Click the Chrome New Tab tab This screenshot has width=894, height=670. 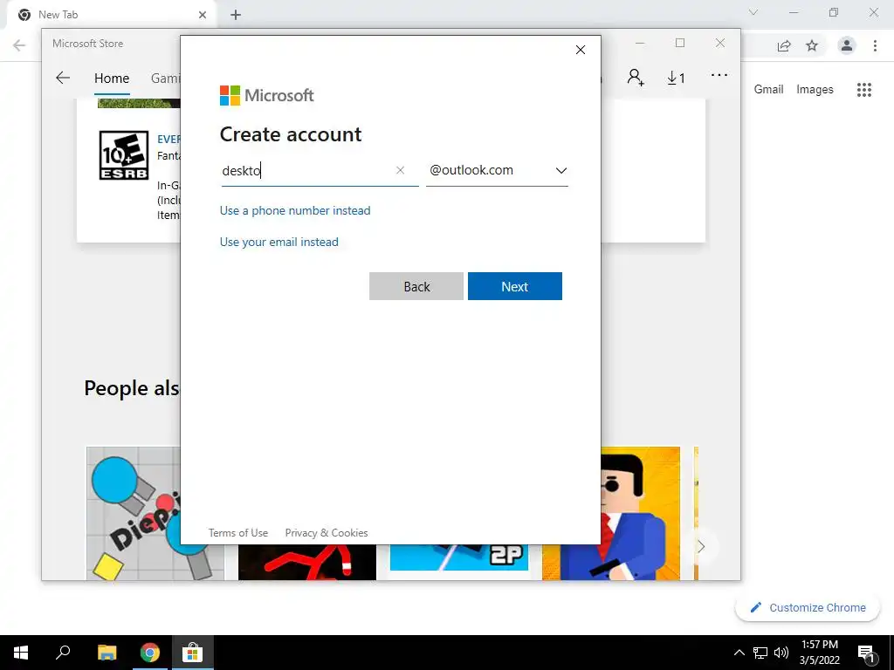point(111,15)
